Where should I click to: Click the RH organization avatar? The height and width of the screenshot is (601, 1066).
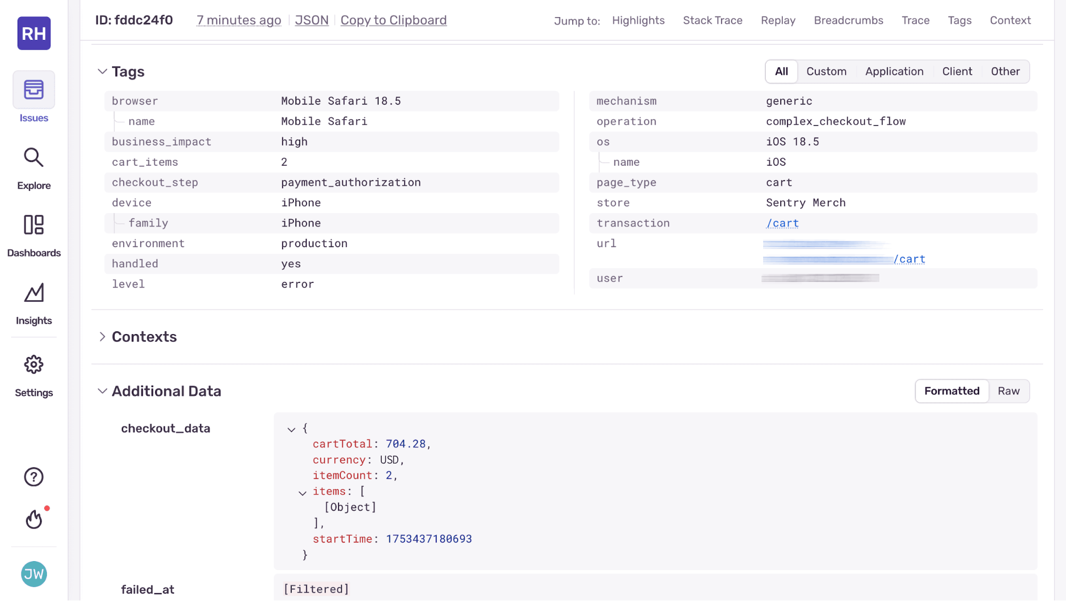pos(34,33)
